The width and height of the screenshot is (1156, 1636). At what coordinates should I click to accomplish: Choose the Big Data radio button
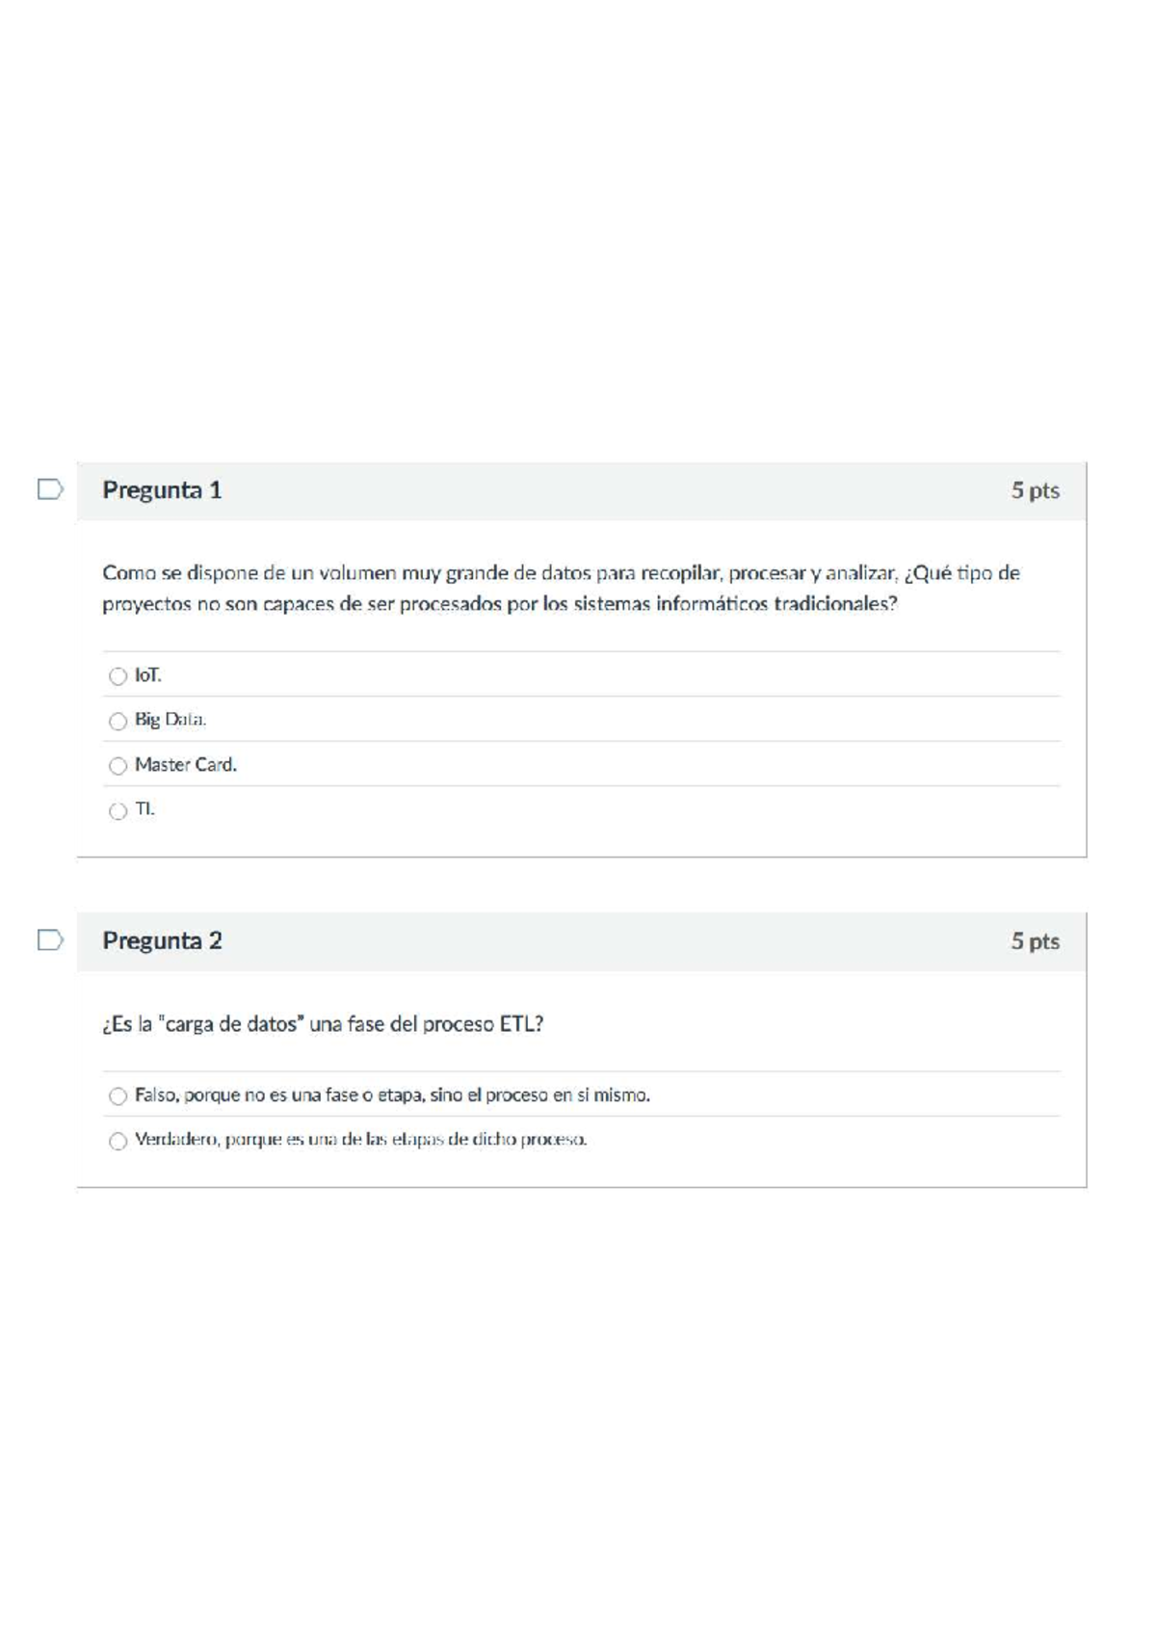tap(118, 721)
